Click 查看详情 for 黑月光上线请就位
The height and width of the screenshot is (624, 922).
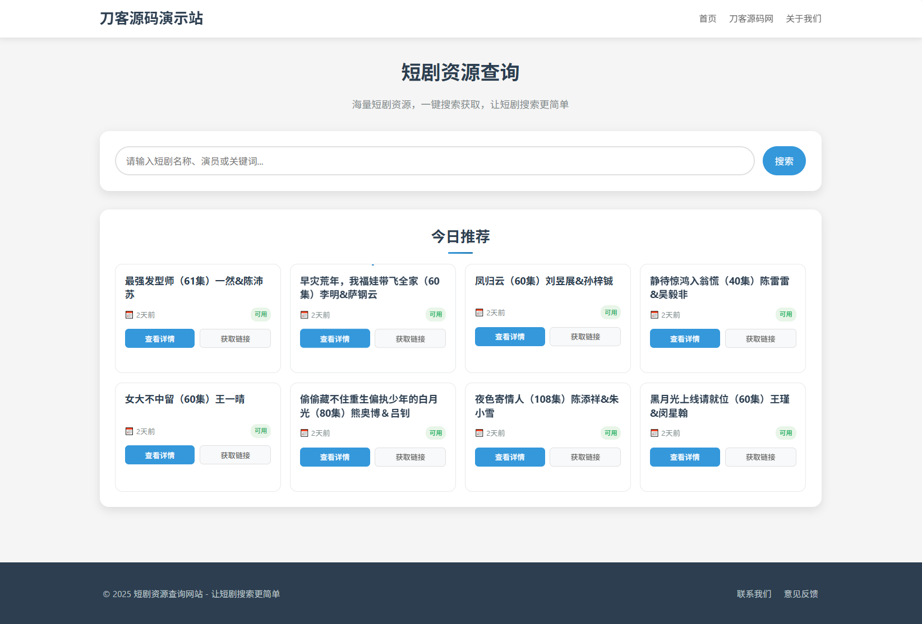tap(684, 457)
